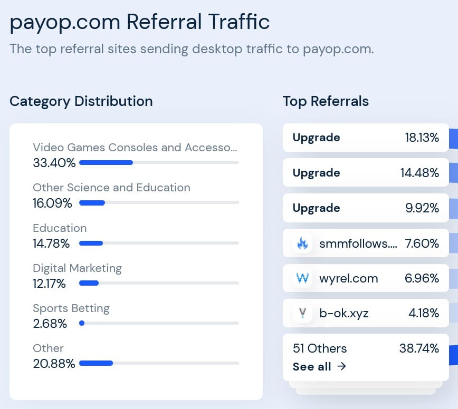Click the Top Referrals heading

coord(326,102)
